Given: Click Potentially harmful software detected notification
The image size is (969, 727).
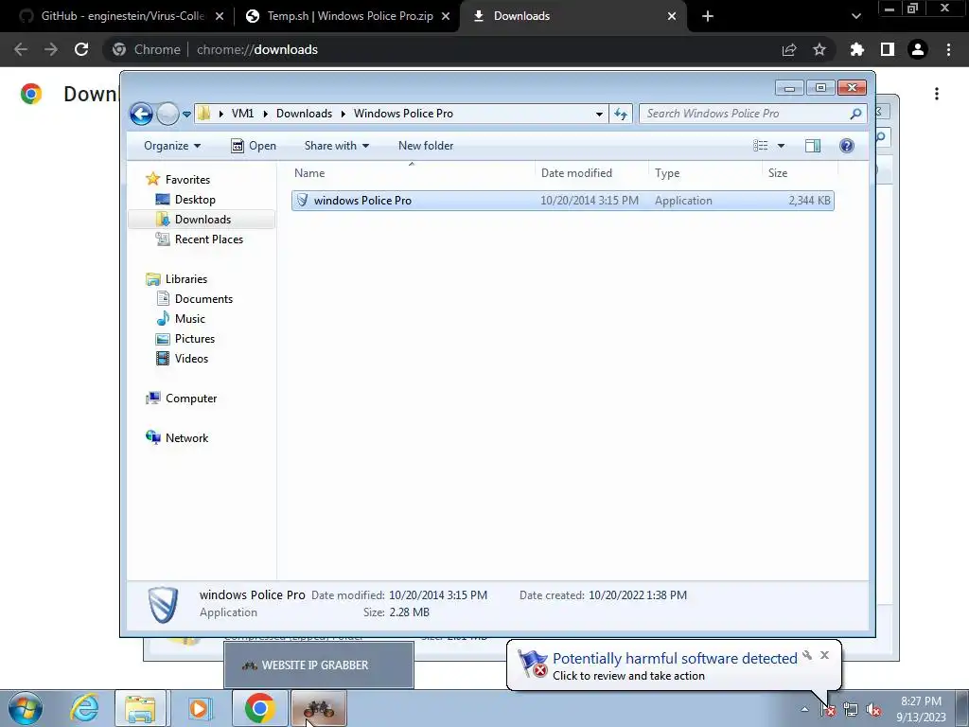Looking at the screenshot, I should [x=674, y=659].
